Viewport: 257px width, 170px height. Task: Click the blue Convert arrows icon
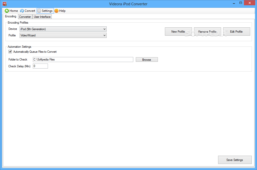point(22,11)
